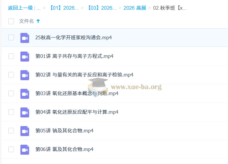Click 返回上一级 to go back
This screenshot has width=228, height=164.
pyautogui.click(x=20, y=8)
